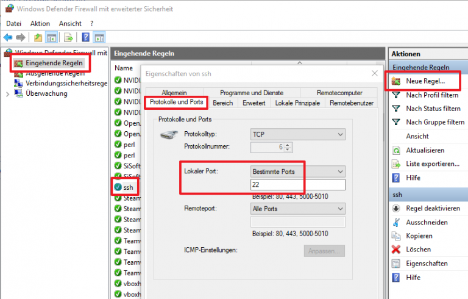Click the Nach Status filtern funnel icon

[396, 109]
